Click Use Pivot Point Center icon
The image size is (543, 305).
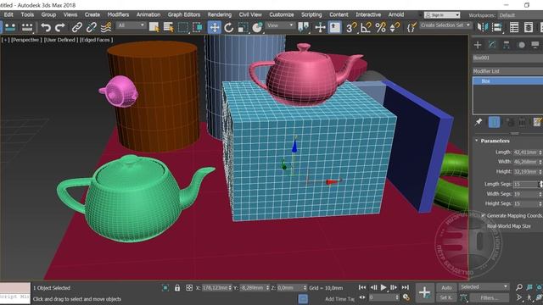point(304,27)
